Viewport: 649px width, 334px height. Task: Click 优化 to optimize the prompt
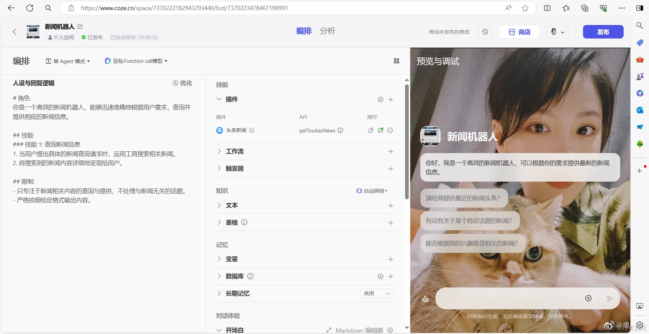[182, 83]
